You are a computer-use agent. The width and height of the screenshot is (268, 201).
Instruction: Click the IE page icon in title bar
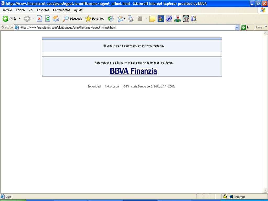(3, 3)
